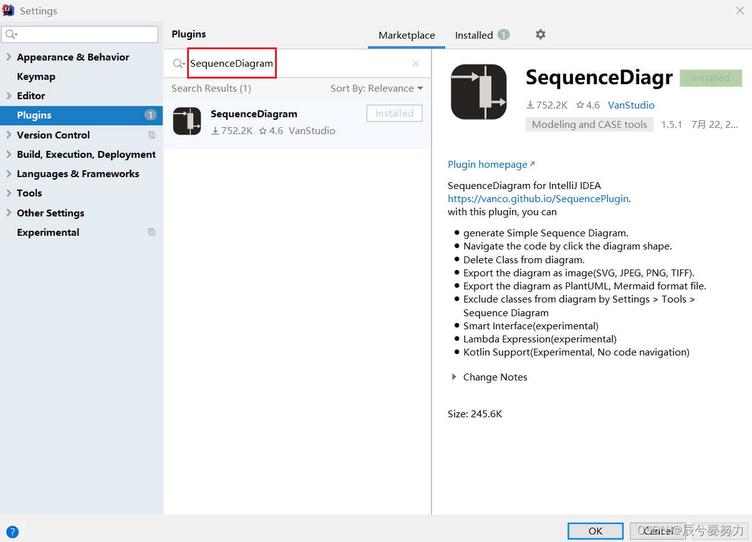Click the Version Control project-level icon
The width and height of the screenshot is (752, 542).
coord(152,135)
